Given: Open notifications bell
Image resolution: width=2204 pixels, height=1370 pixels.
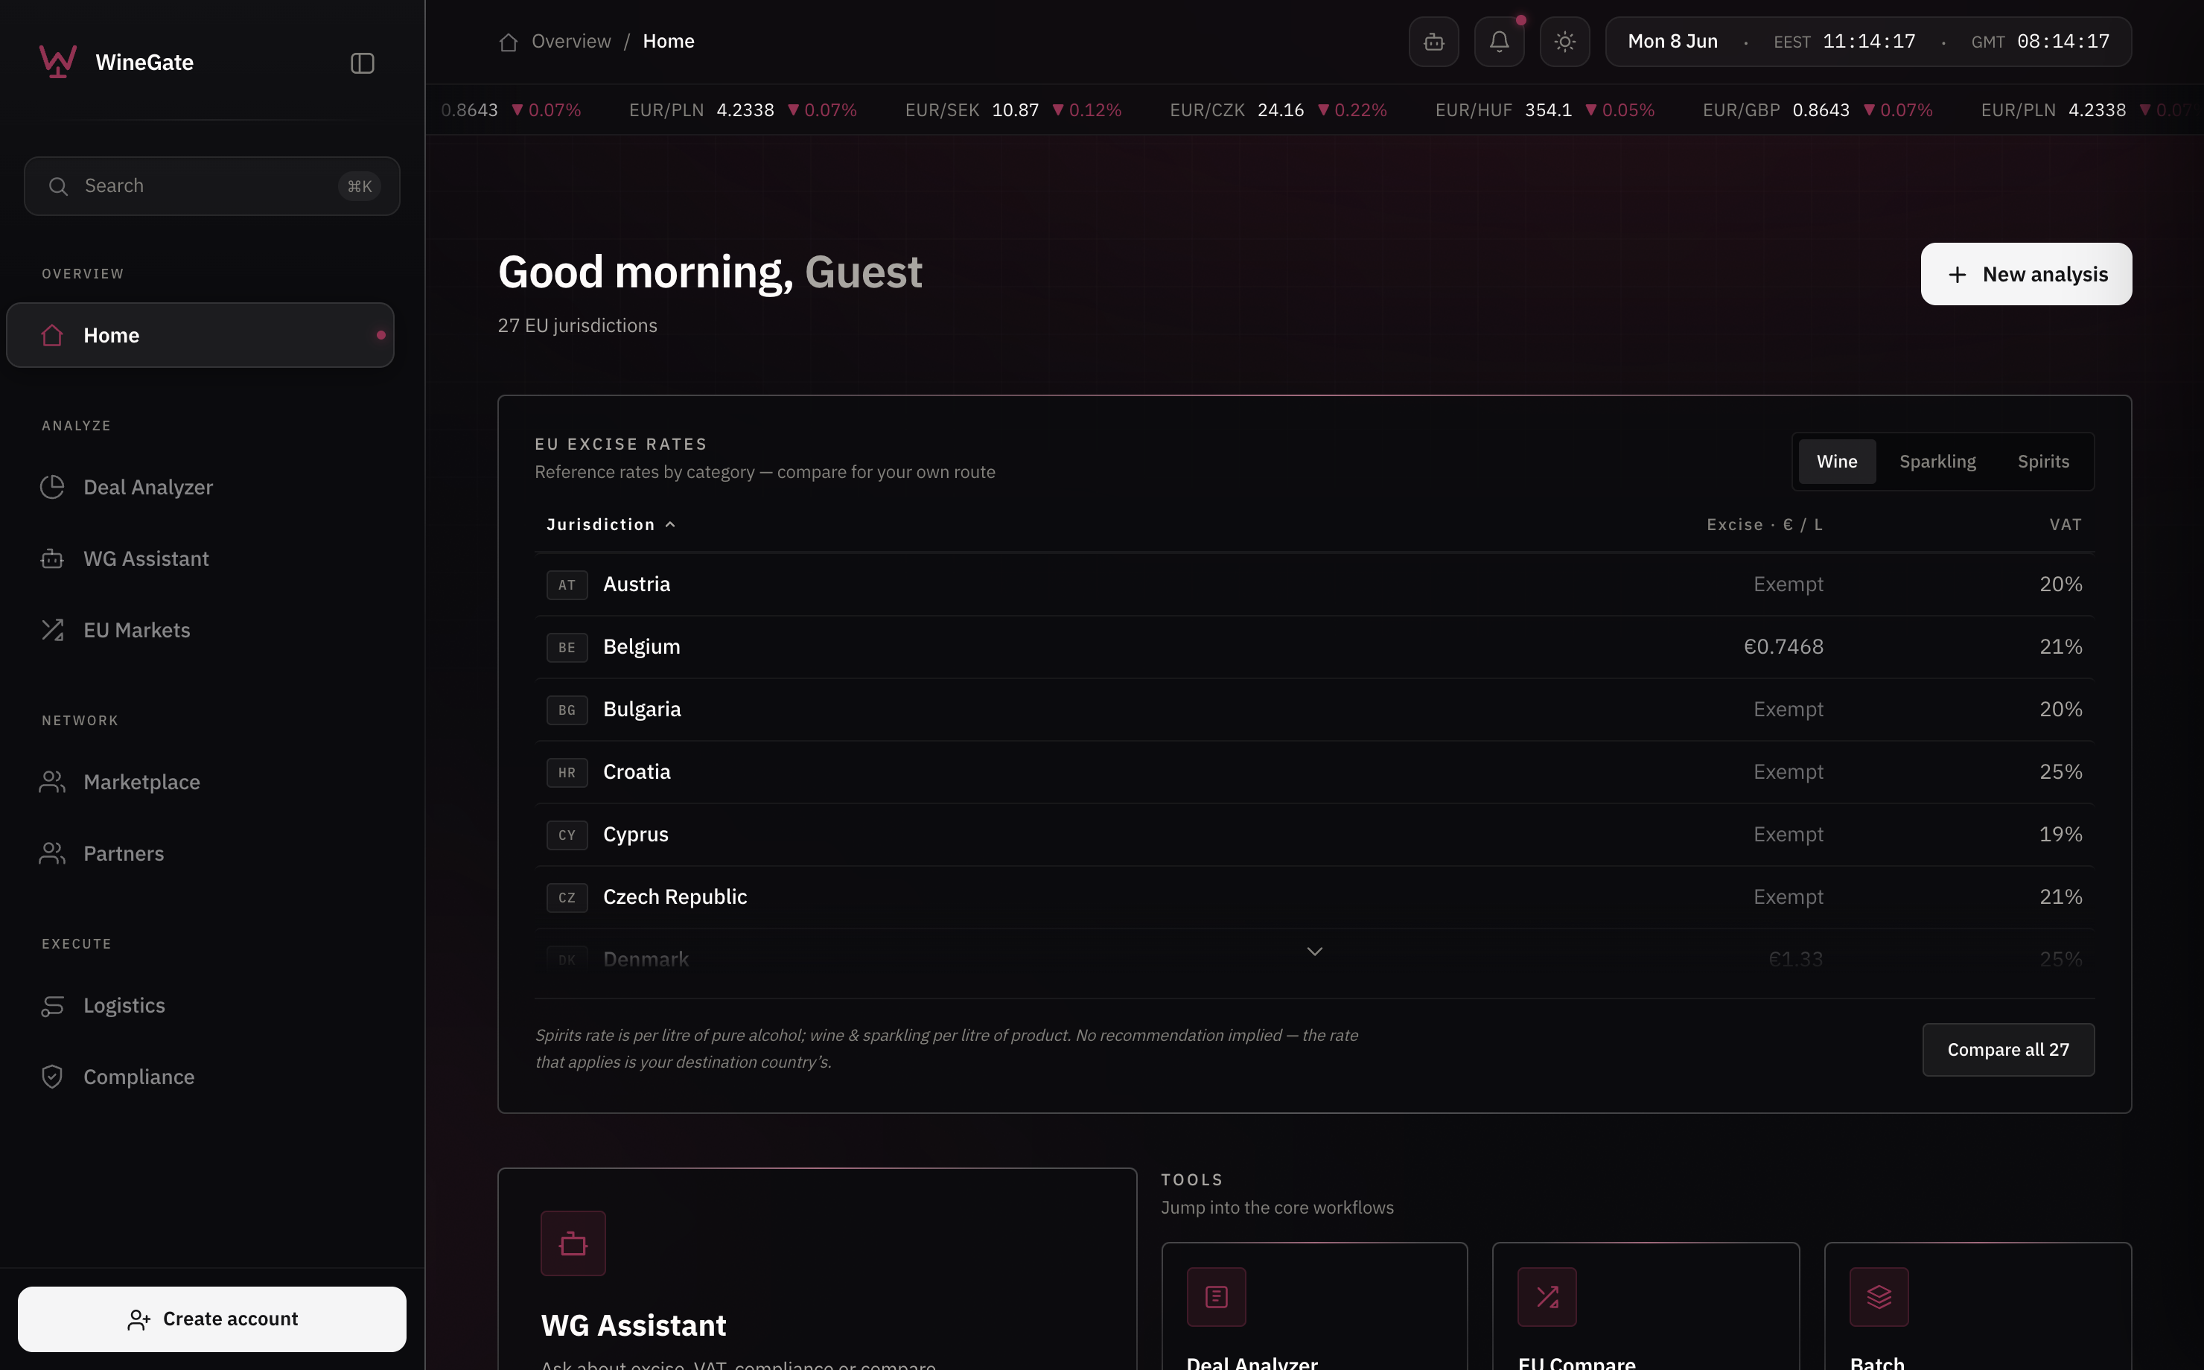Looking at the screenshot, I should click(x=1499, y=42).
